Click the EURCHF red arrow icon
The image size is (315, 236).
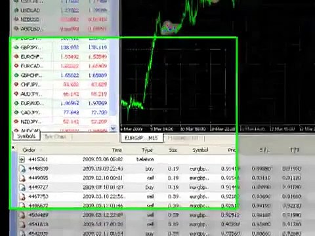tap(16, 56)
